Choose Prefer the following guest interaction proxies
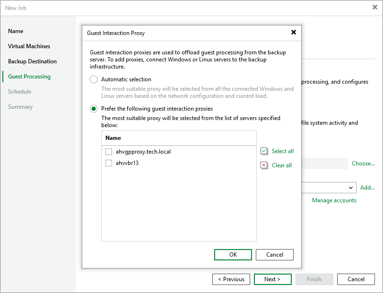Viewport: 383px width, 293px height. [x=93, y=108]
